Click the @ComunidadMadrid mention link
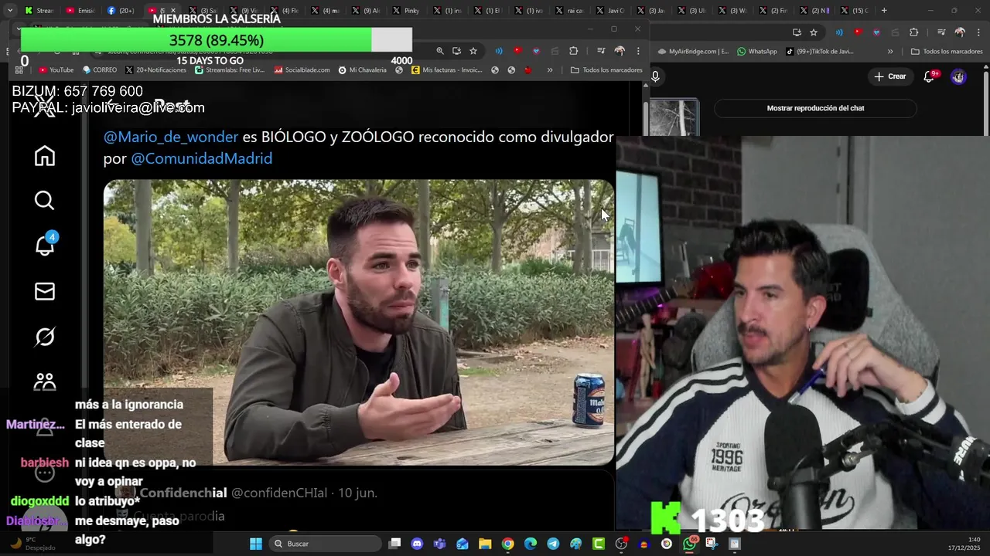990x556 pixels. tap(201, 158)
